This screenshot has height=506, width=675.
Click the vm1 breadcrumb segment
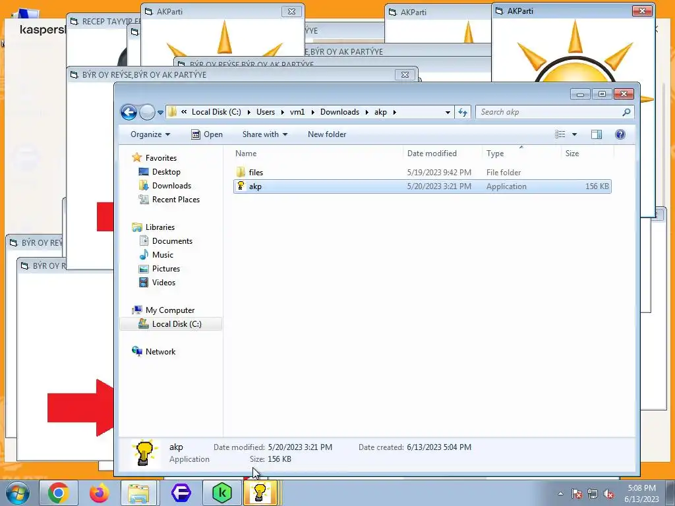(297, 112)
